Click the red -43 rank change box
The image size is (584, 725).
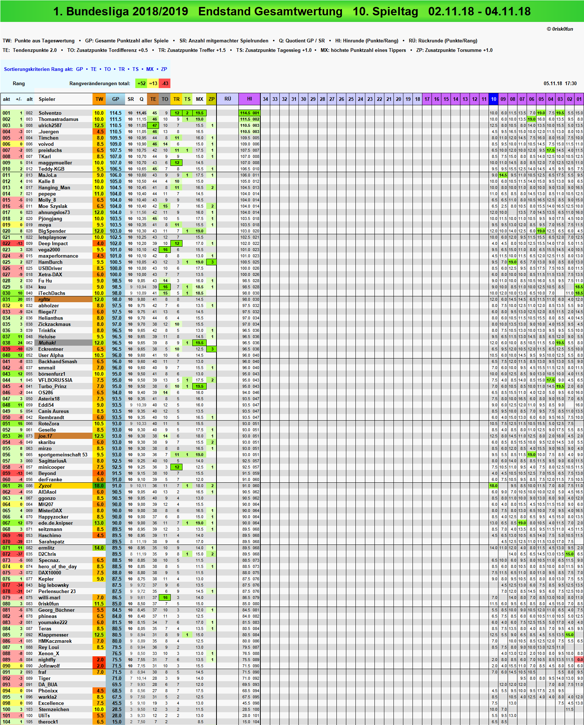tap(165, 83)
